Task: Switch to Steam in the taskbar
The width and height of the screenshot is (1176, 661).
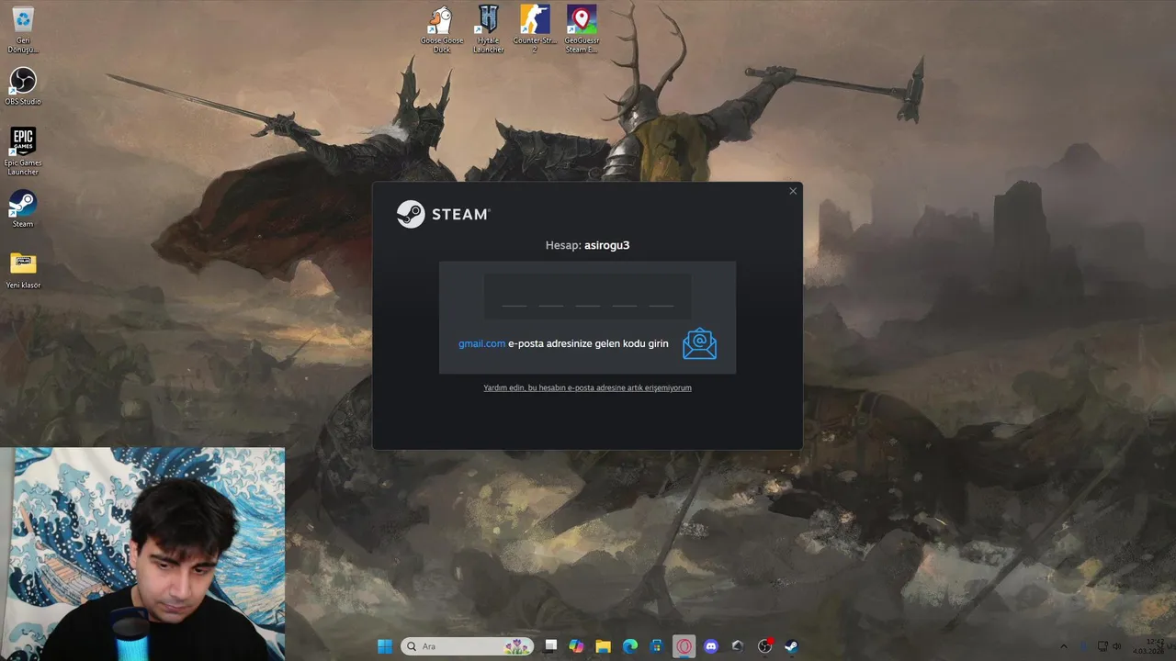Action: pyautogui.click(x=791, y=646)
